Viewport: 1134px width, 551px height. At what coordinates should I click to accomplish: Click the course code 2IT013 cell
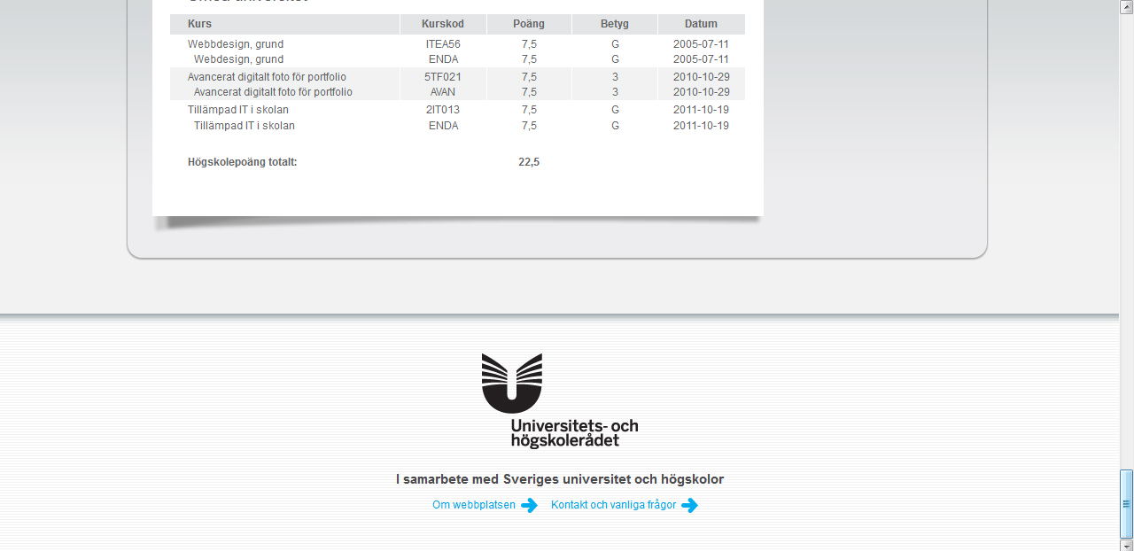pos(443,110)
